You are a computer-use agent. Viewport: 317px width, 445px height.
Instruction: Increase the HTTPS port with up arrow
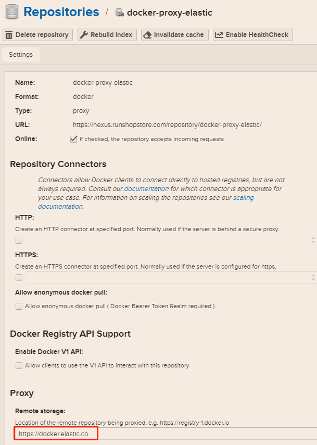313,275
